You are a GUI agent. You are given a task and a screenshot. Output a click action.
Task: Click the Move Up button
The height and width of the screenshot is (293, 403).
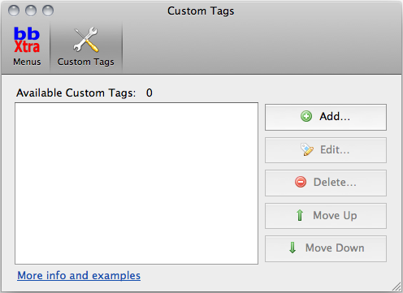326,216
